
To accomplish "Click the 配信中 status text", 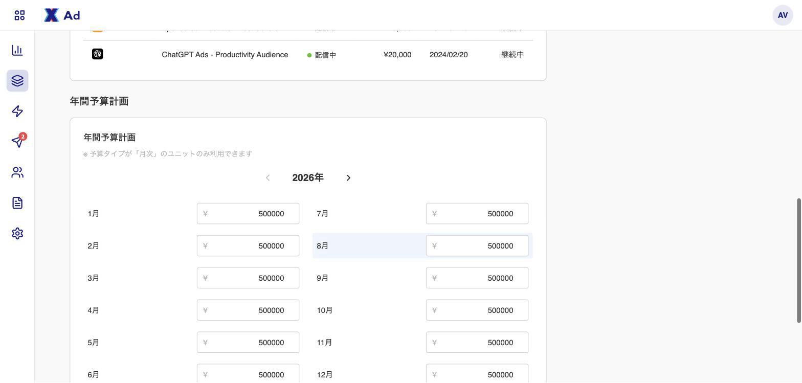I will point(325,55).
